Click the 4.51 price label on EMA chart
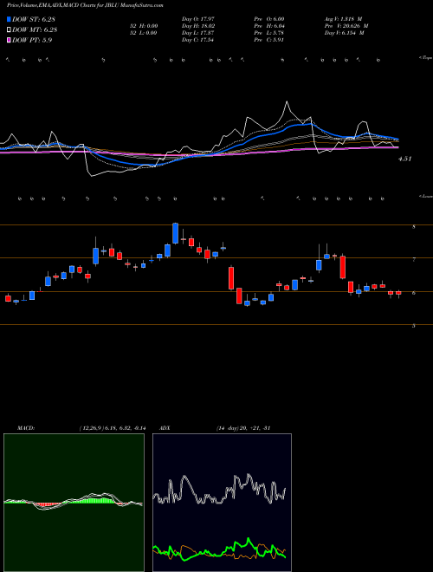This screenshot has height=572, width=433. [405, 159]
